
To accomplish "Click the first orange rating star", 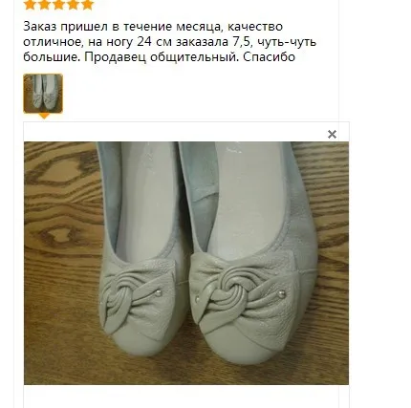I will click(x=30, y=5).
